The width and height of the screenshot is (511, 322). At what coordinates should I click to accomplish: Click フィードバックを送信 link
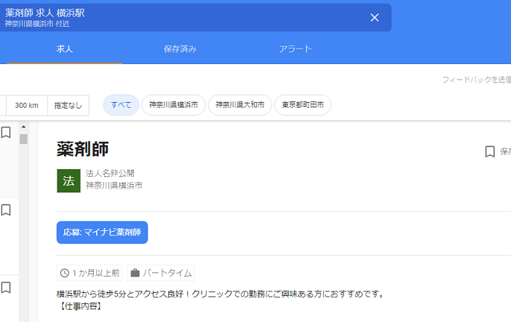click(x=477, y=79)
